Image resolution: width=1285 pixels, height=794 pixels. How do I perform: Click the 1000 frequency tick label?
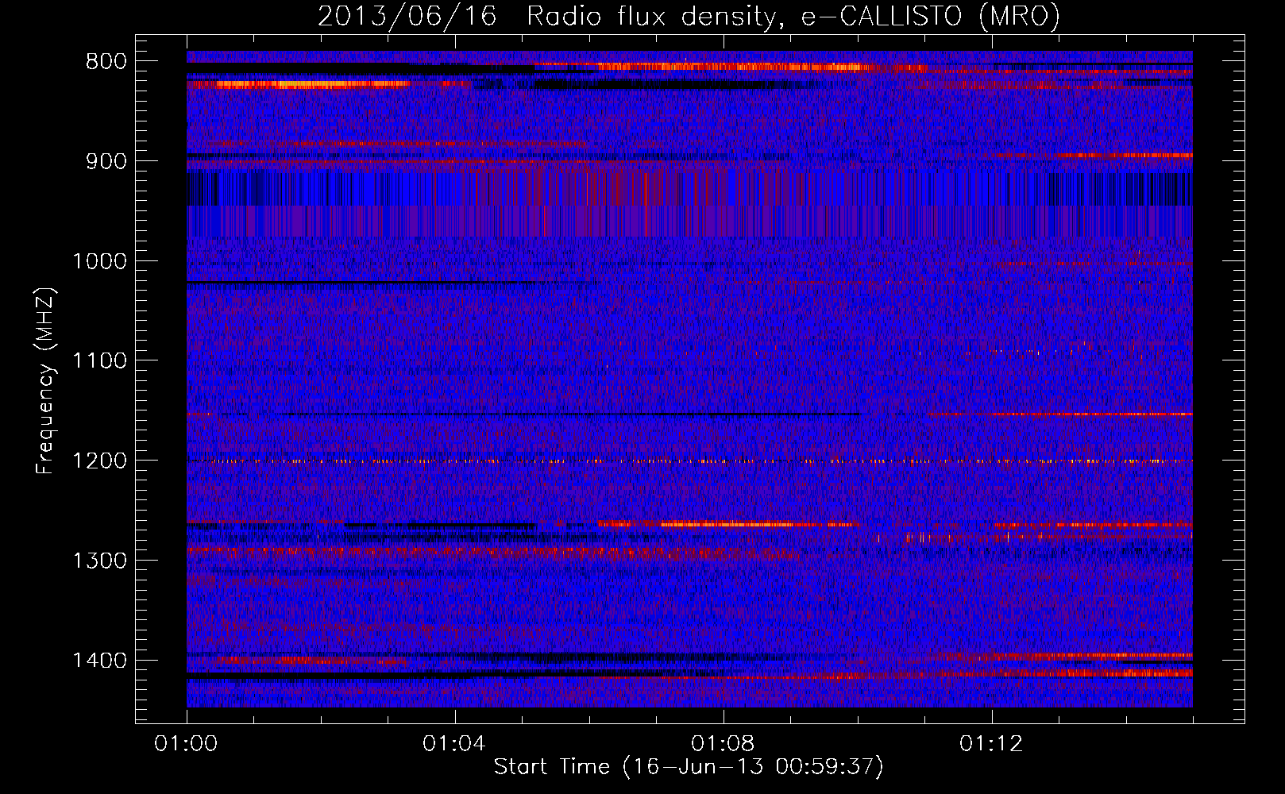99,261
